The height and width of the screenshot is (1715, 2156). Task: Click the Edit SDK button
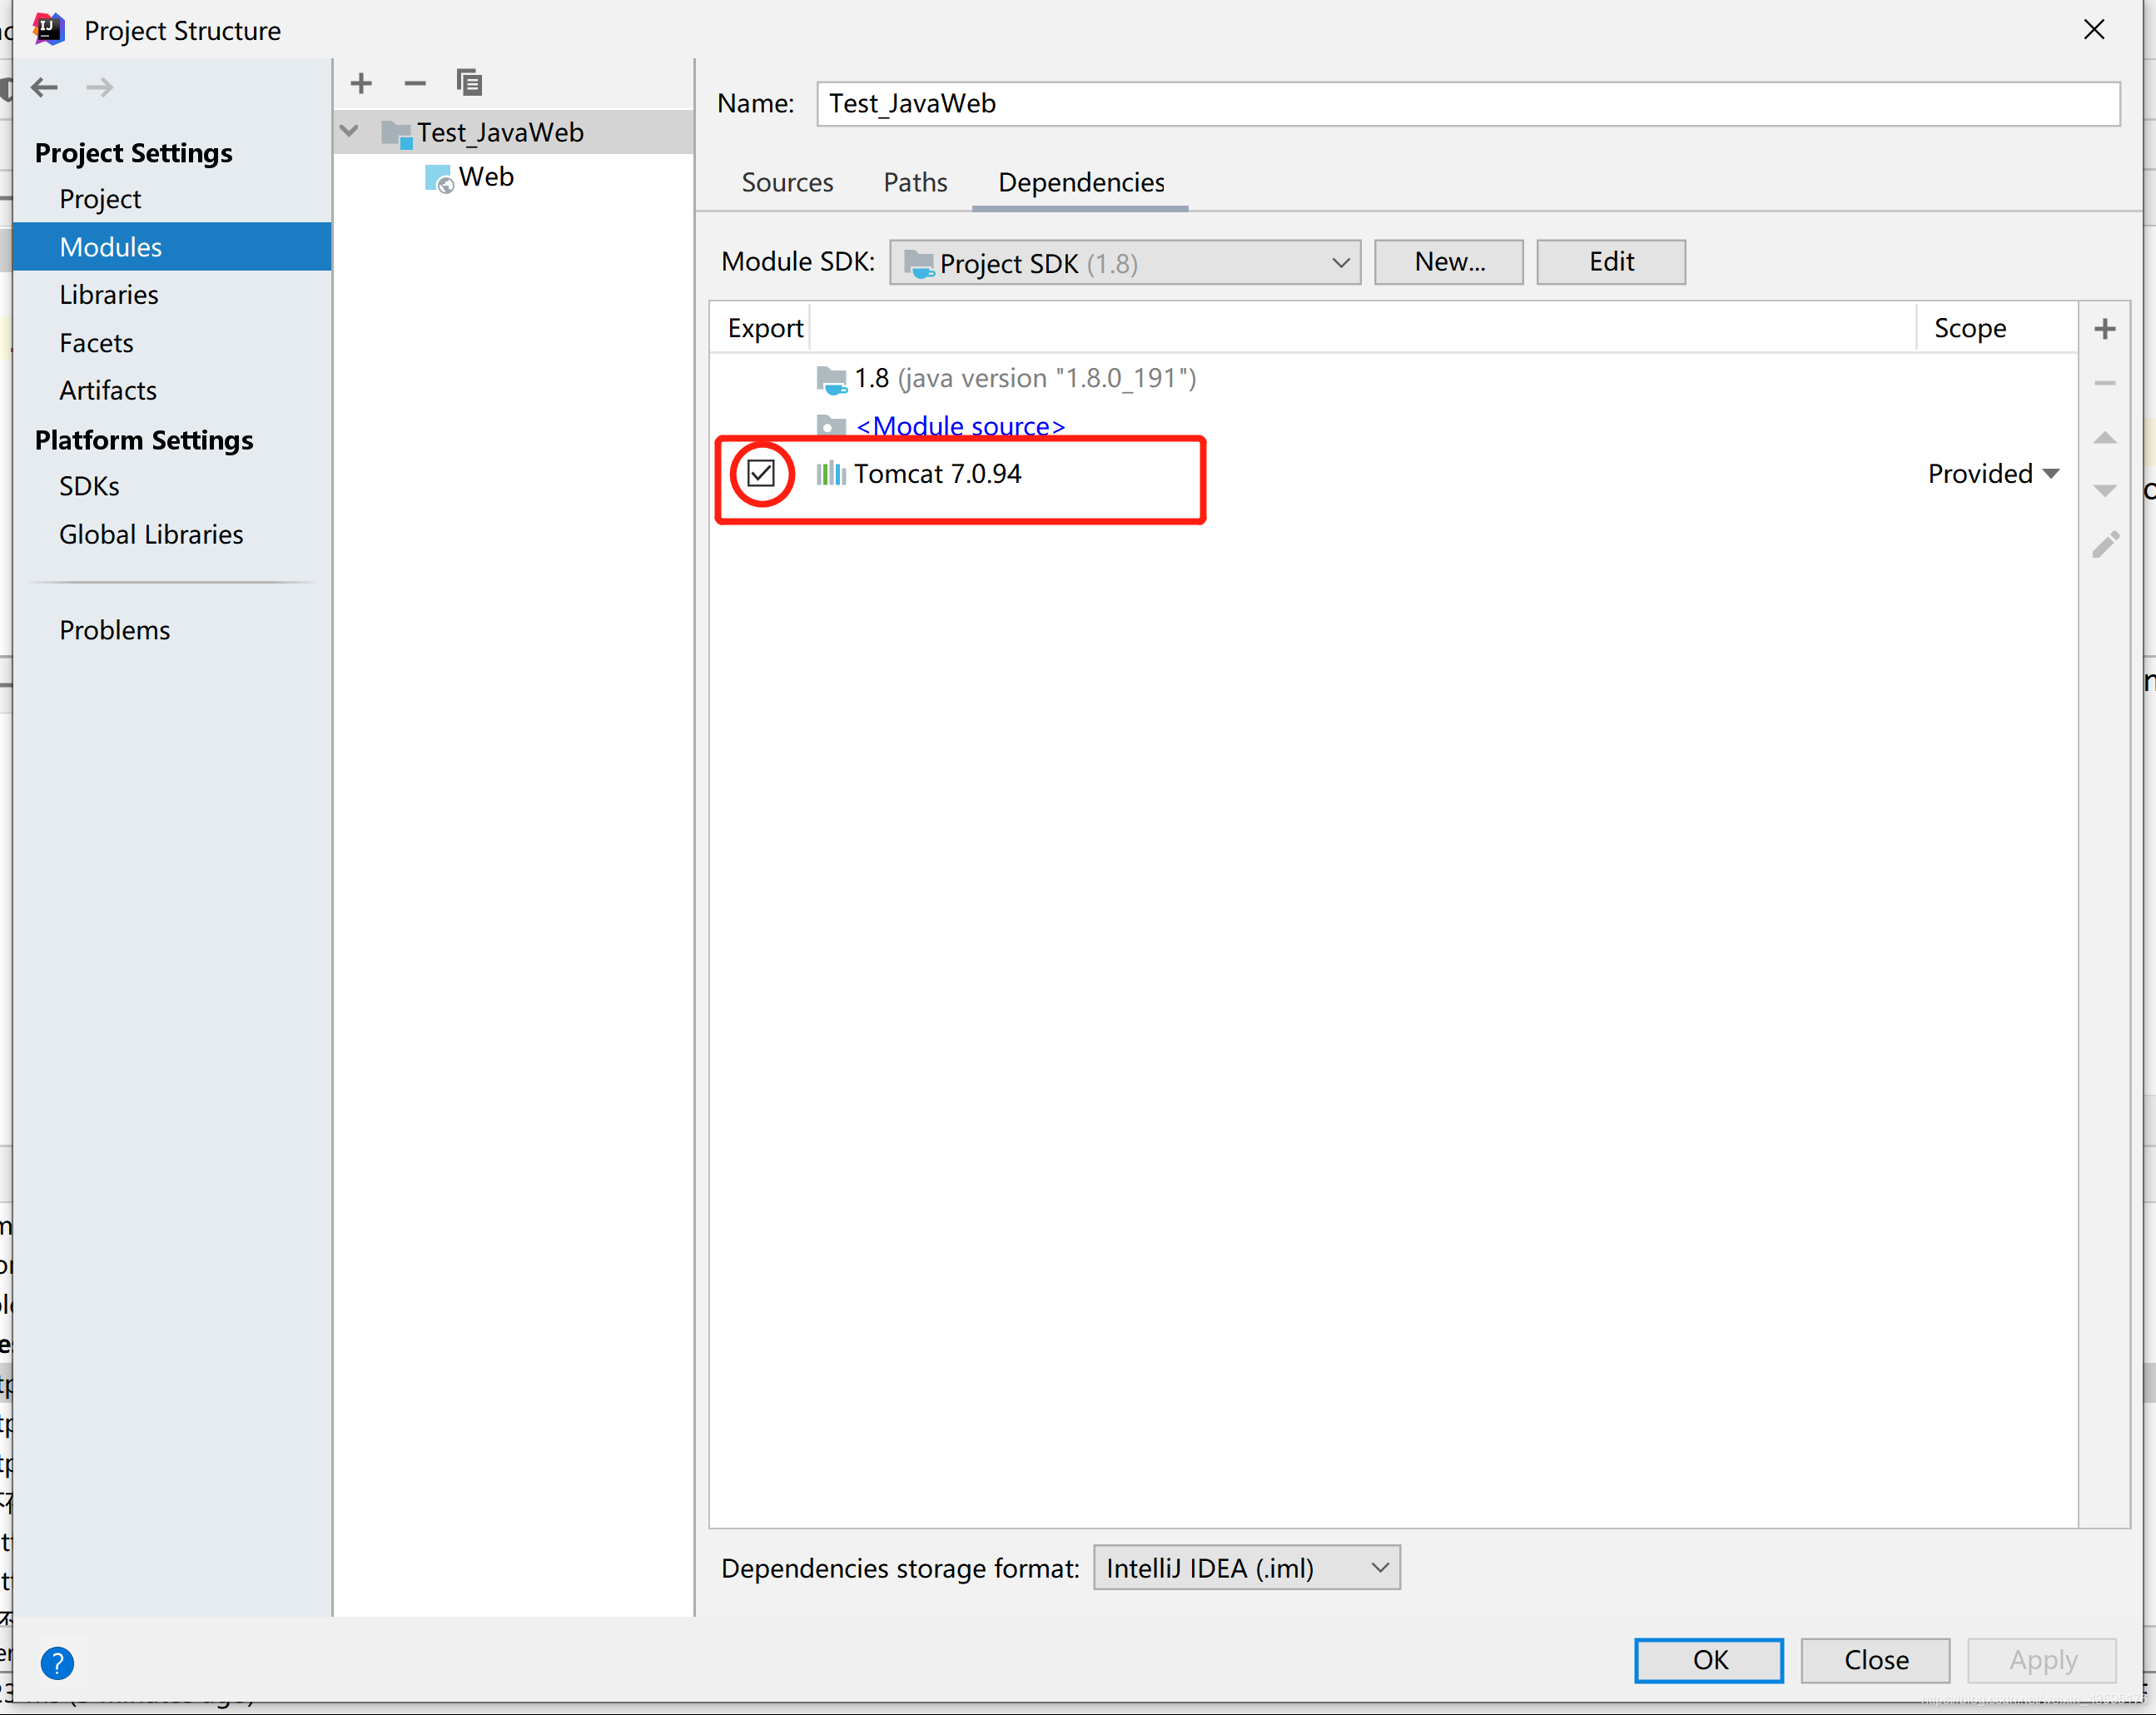tap(1611, 262)
